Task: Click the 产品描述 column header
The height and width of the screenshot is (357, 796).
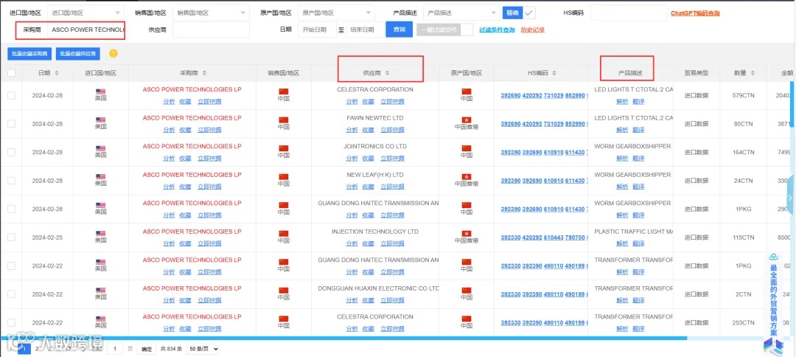Action: (629, 73)
